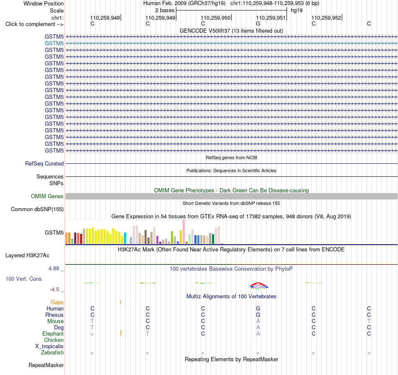Click the 'Common dbSNP(155)' label

(37, 209)
